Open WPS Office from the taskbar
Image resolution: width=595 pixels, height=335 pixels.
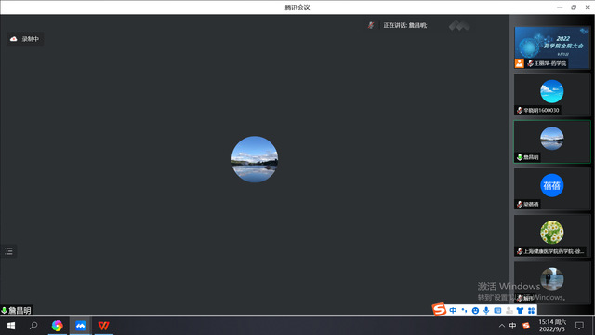pyautogui.click(x=103, y=326)
